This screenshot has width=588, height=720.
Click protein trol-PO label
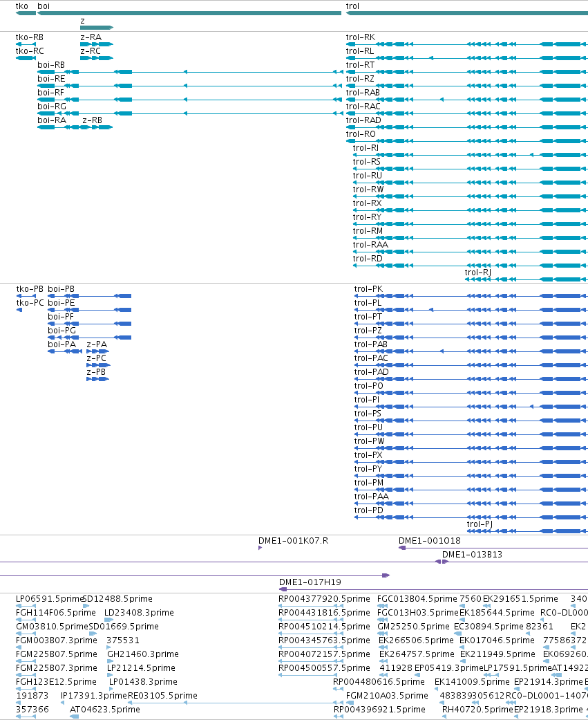(369, 386)
